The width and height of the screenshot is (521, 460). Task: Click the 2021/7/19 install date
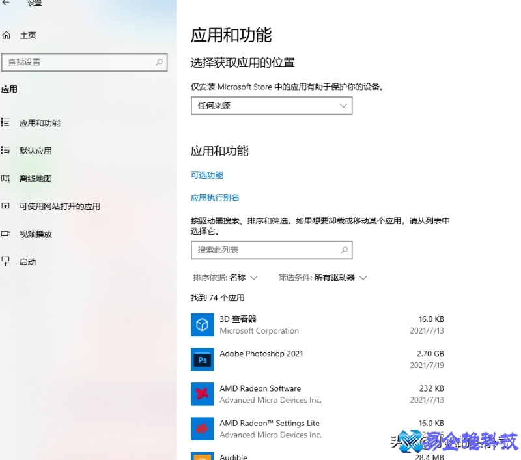427,366
